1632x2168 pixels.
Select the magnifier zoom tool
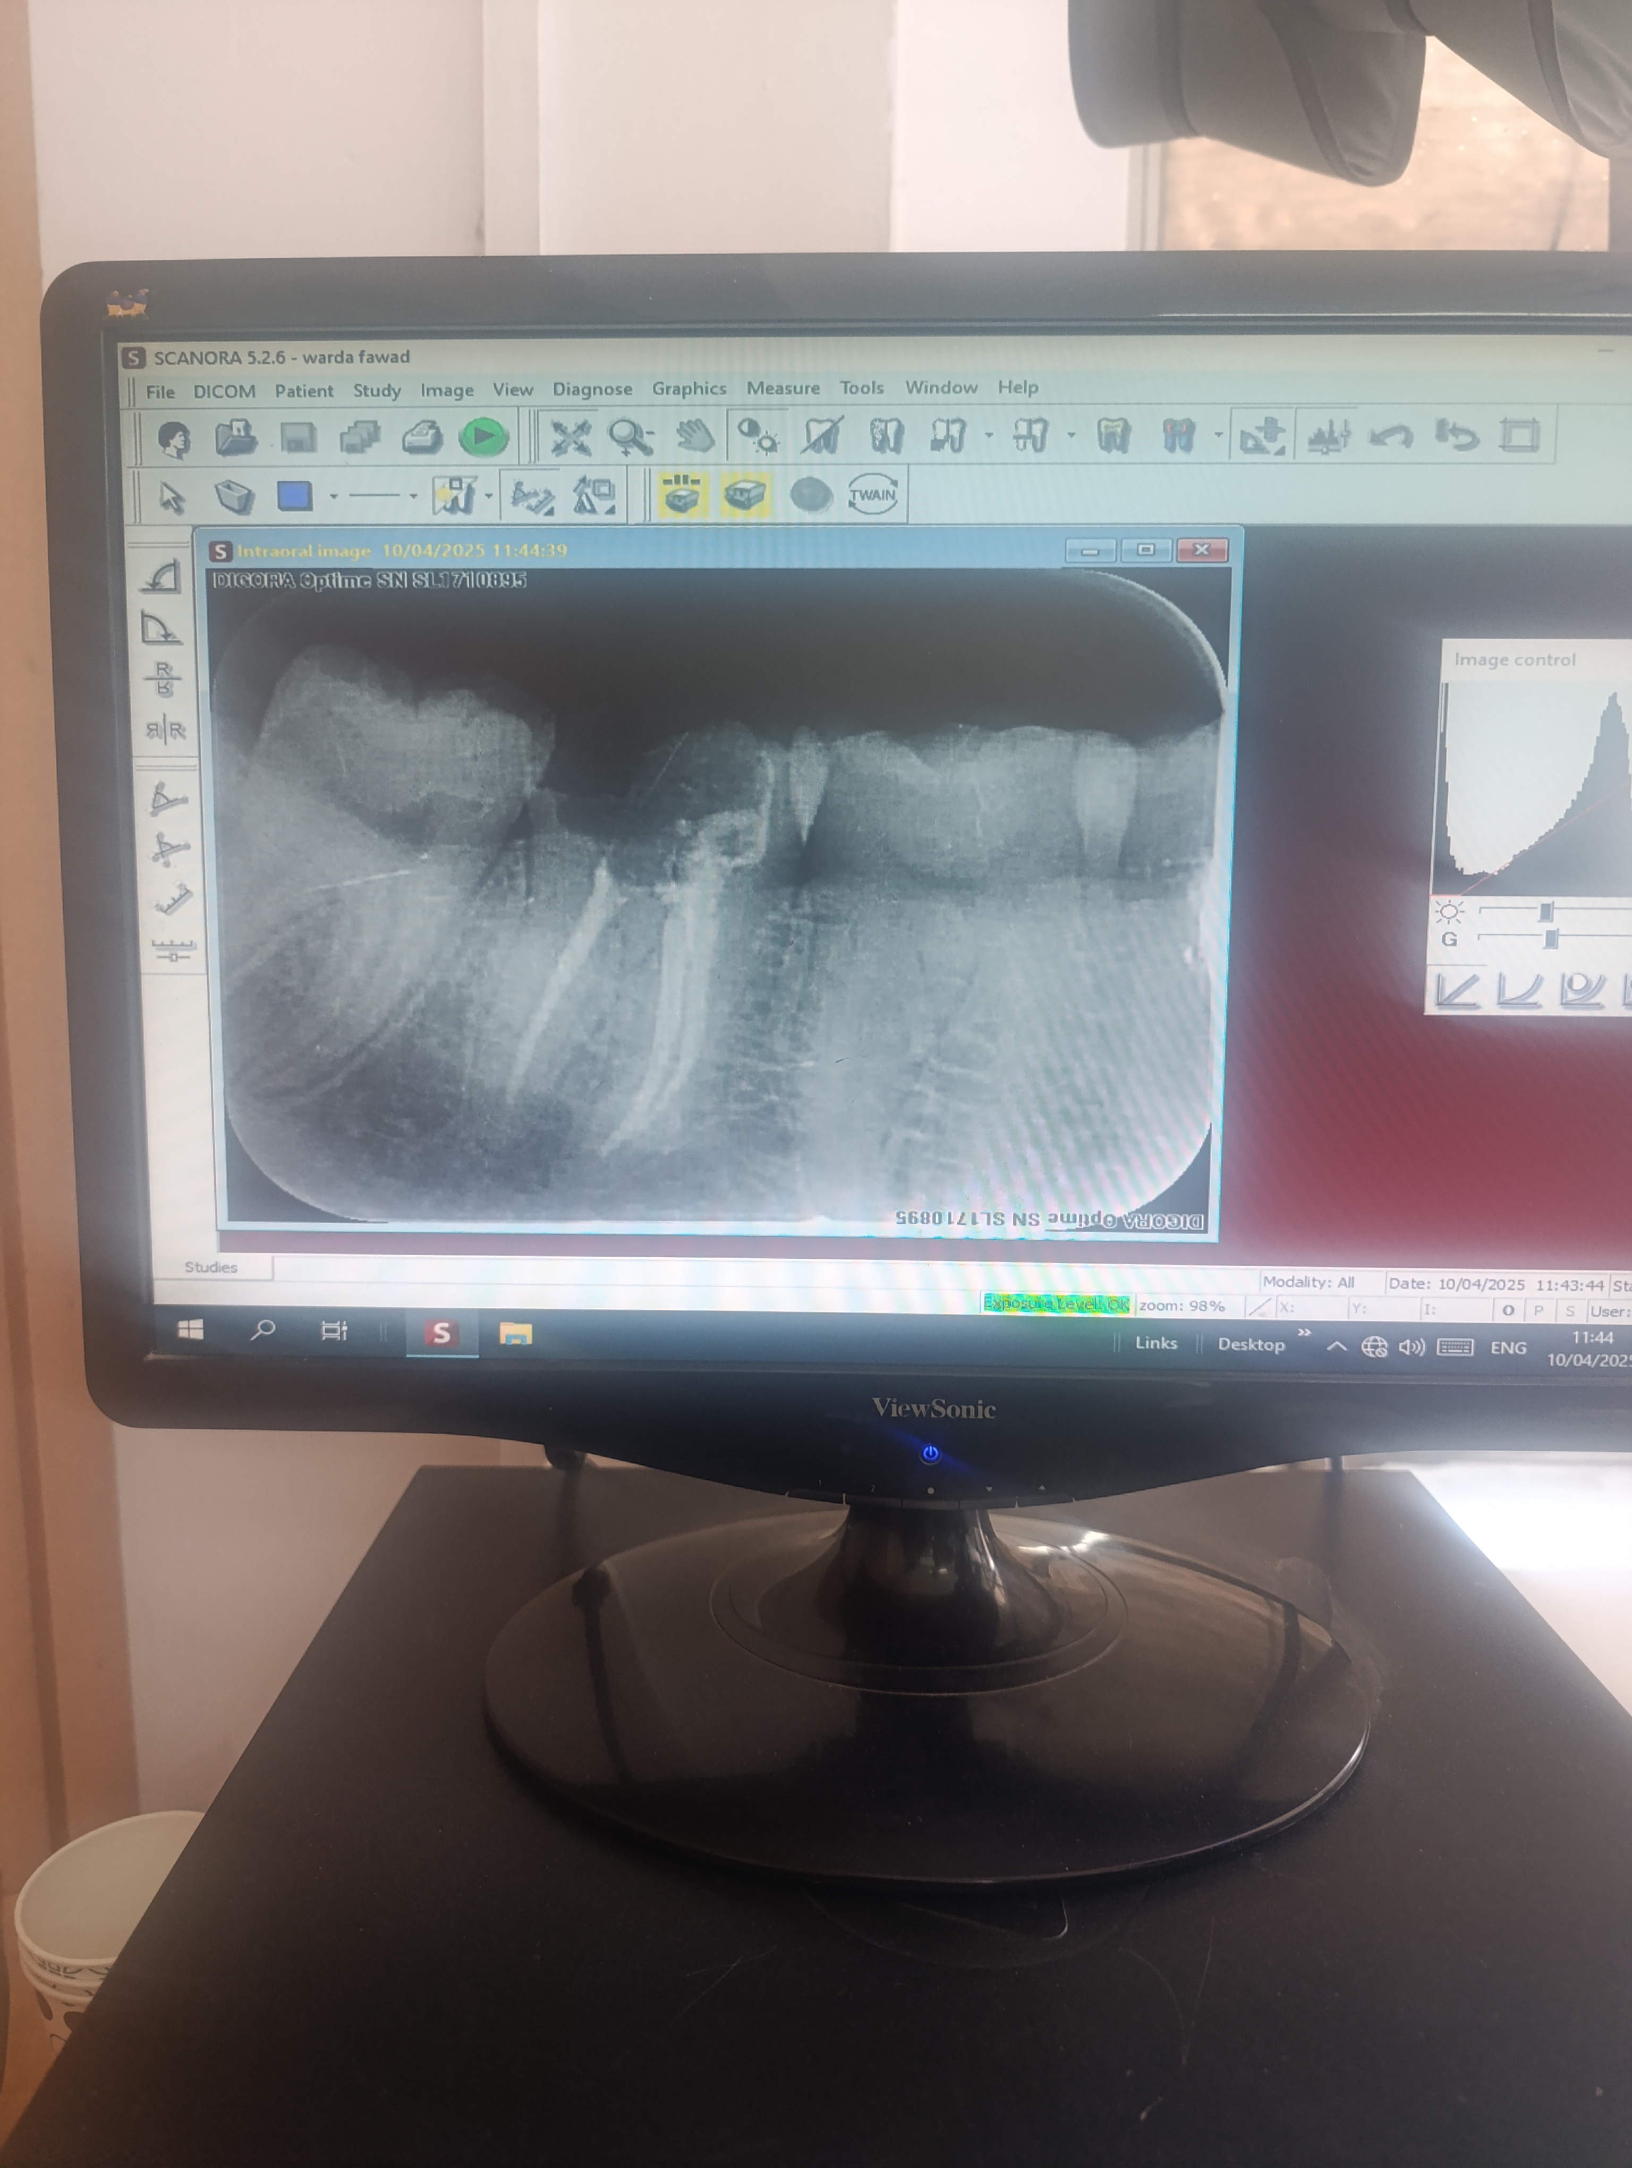631,437
